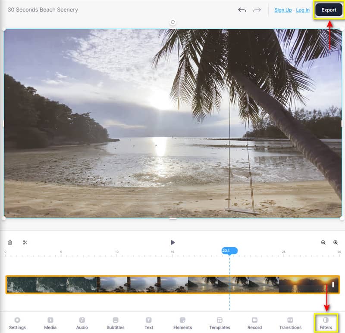Zoom out on the timeline
The width and height of the screenshot is (345, 333).
click(323, 242)
